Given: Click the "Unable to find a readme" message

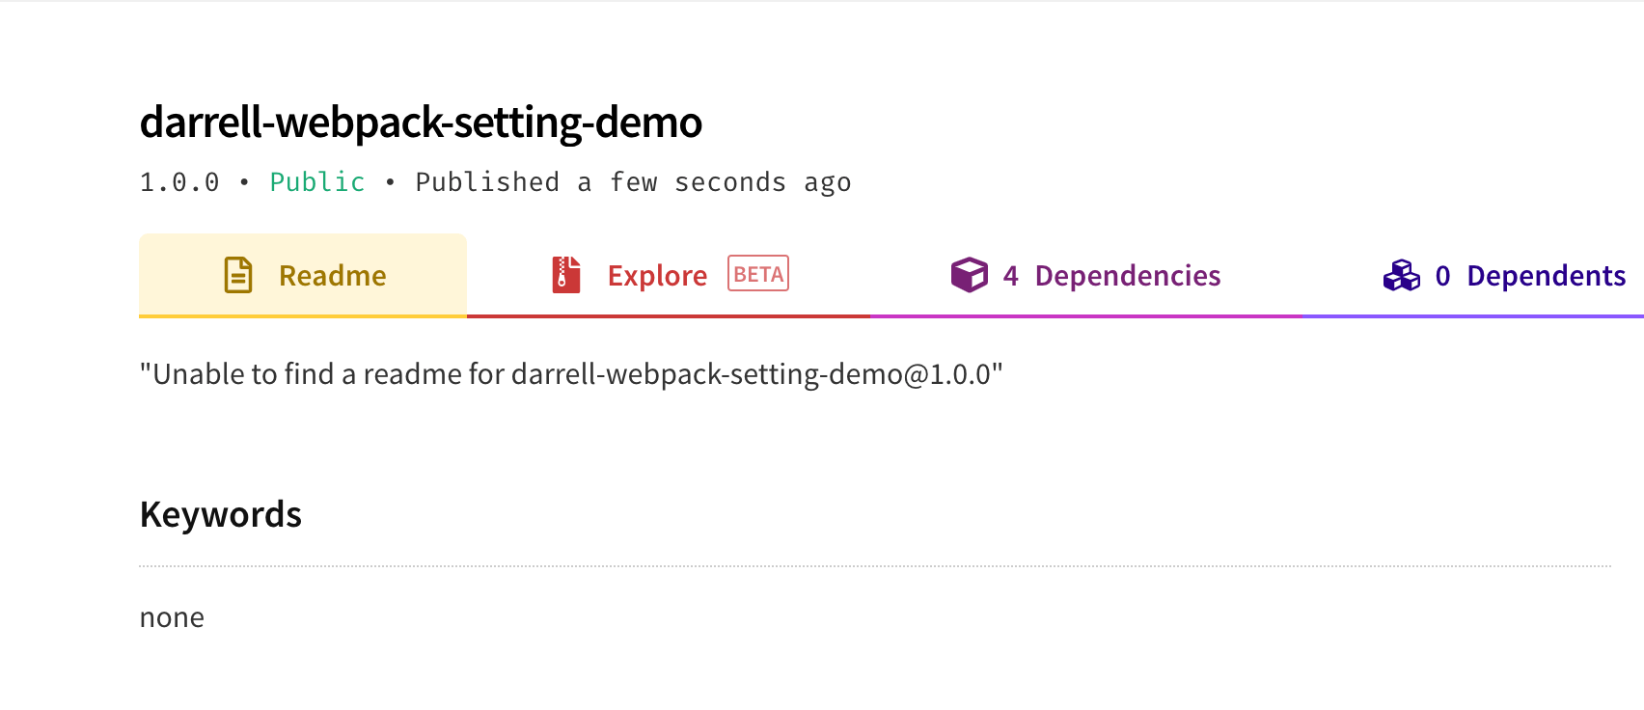Looking at the screenshot, I should [571, 374].
